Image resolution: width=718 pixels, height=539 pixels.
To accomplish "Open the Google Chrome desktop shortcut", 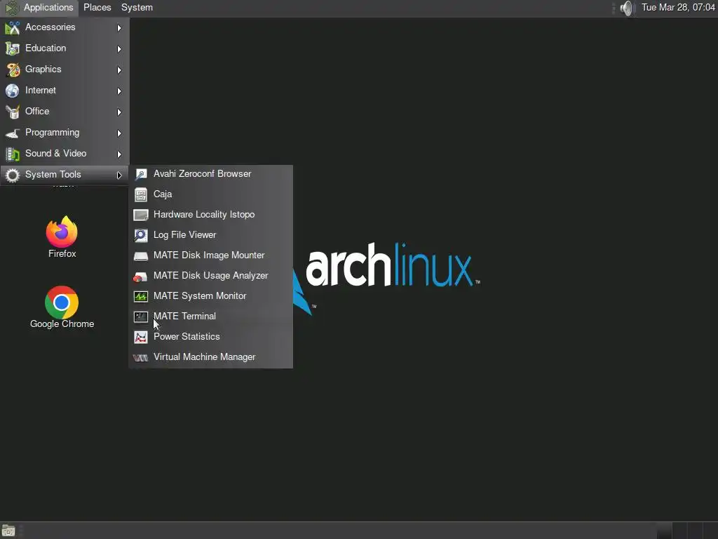I will point(62,307).
